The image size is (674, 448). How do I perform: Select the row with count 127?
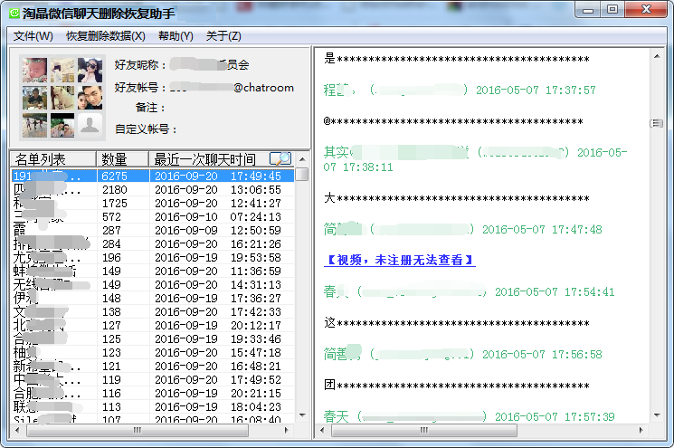point(153,326)
